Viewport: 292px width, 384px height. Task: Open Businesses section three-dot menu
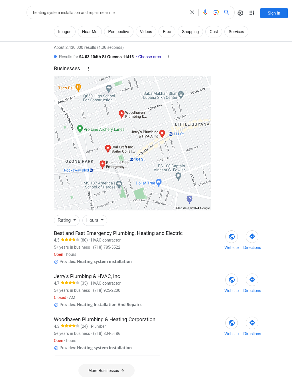pos(88,69)
